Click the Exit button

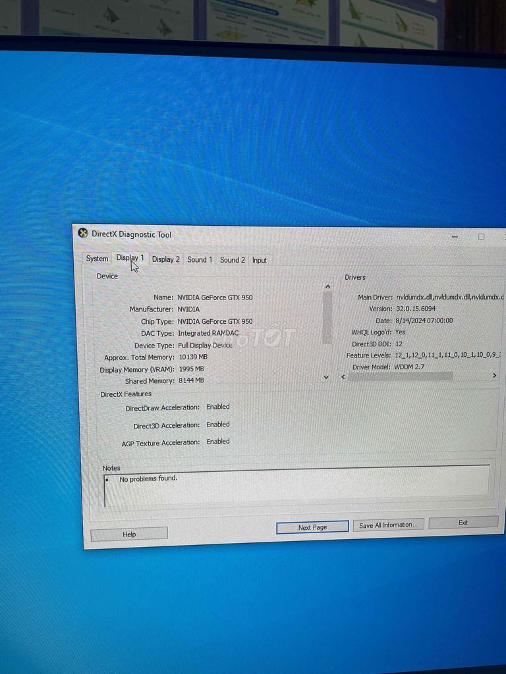[x=463, y=522]
